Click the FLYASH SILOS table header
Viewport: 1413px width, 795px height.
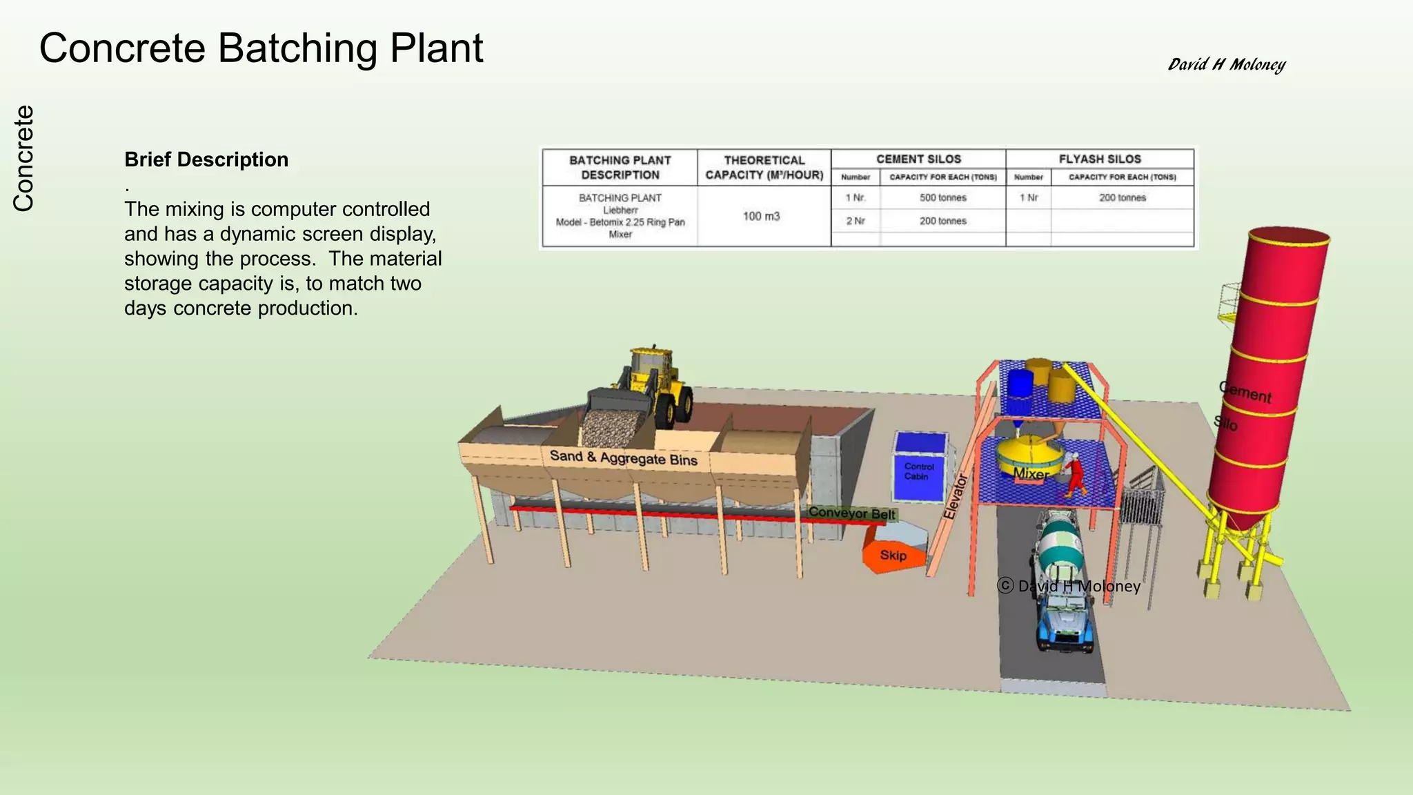(x=1100, y=159)
